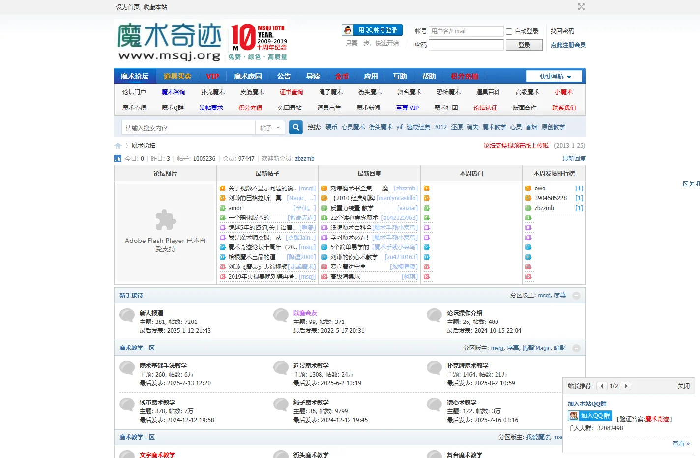Open the 魔术家园 nav tab
700x458 pixels.
tap(248, 76)
